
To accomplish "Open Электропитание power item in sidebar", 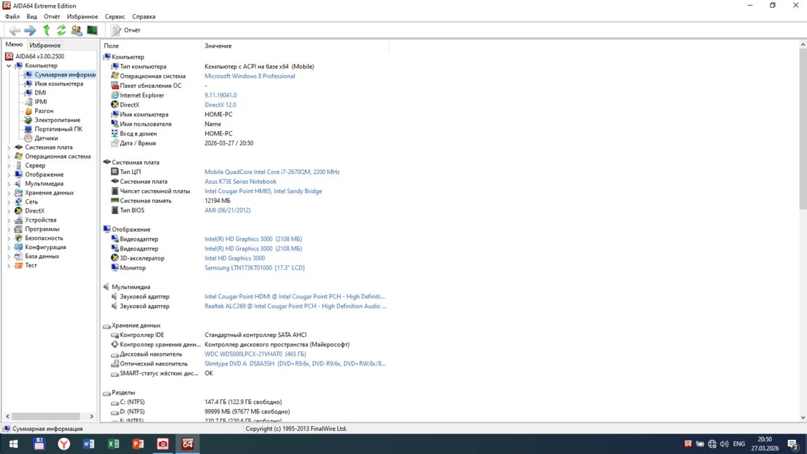I will 57,120.
